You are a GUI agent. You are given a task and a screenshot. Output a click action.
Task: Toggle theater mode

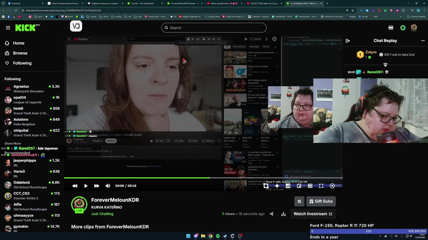coord(310,186)
